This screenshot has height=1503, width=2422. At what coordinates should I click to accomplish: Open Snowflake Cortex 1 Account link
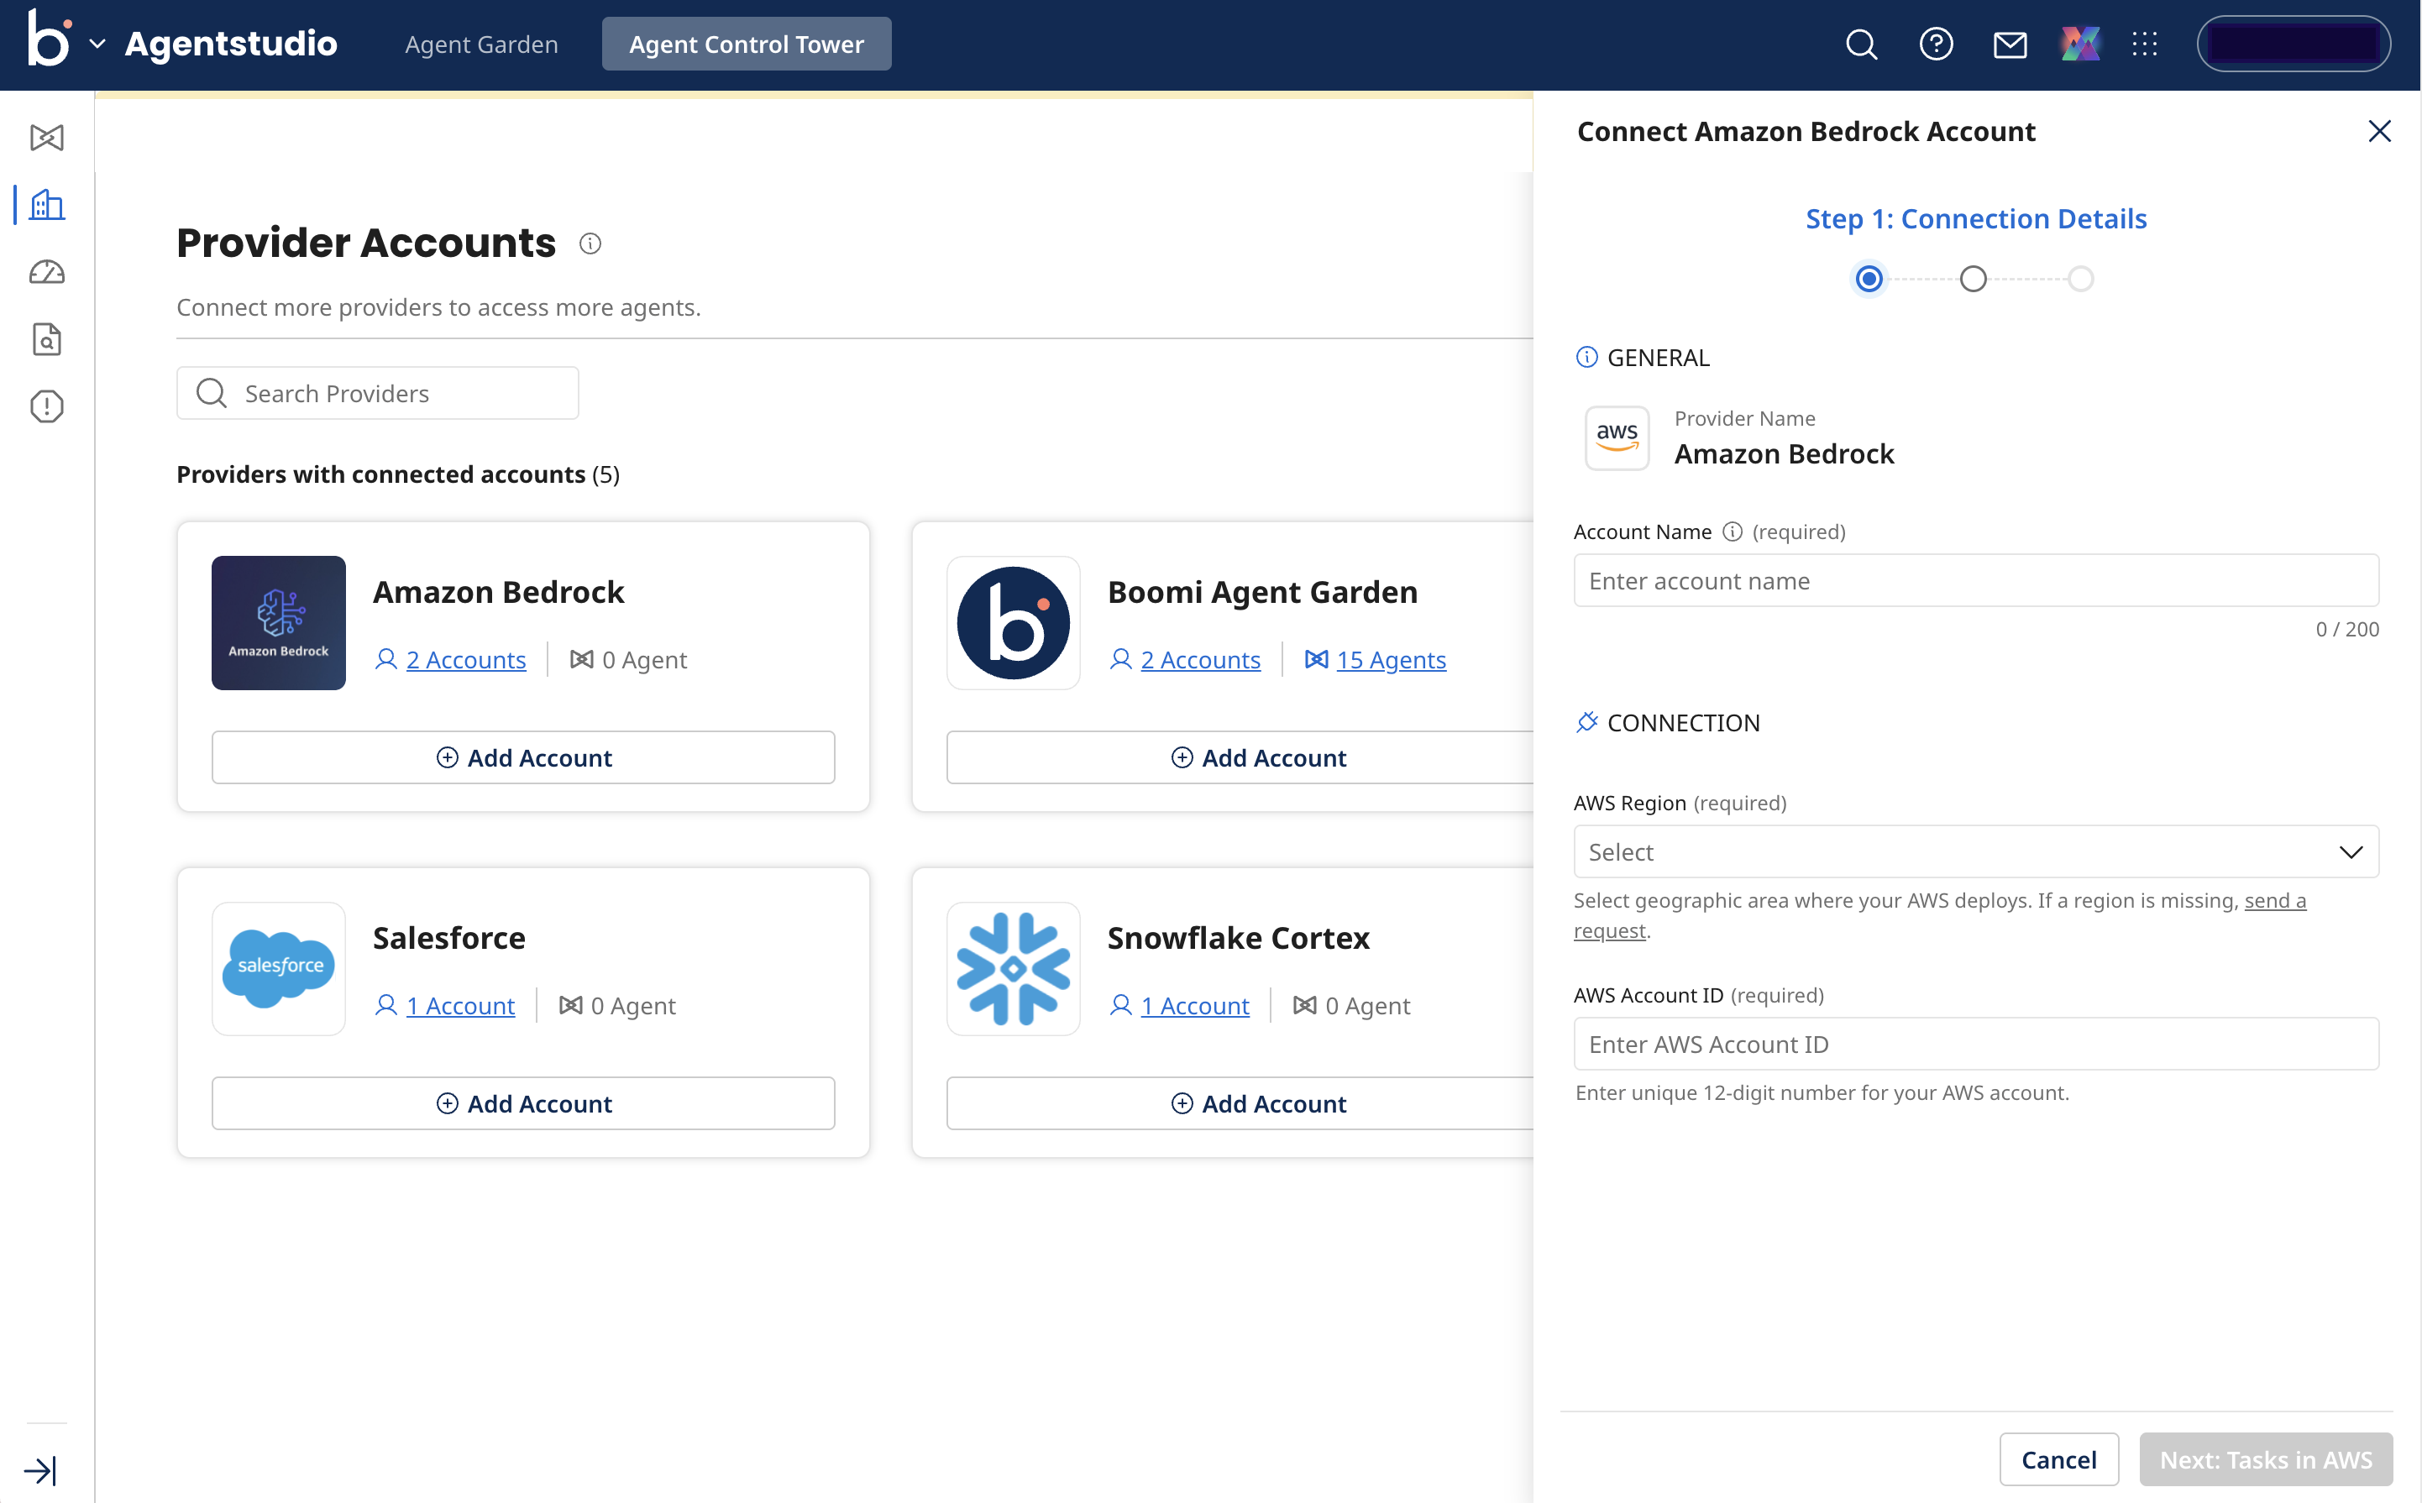1194,1006
